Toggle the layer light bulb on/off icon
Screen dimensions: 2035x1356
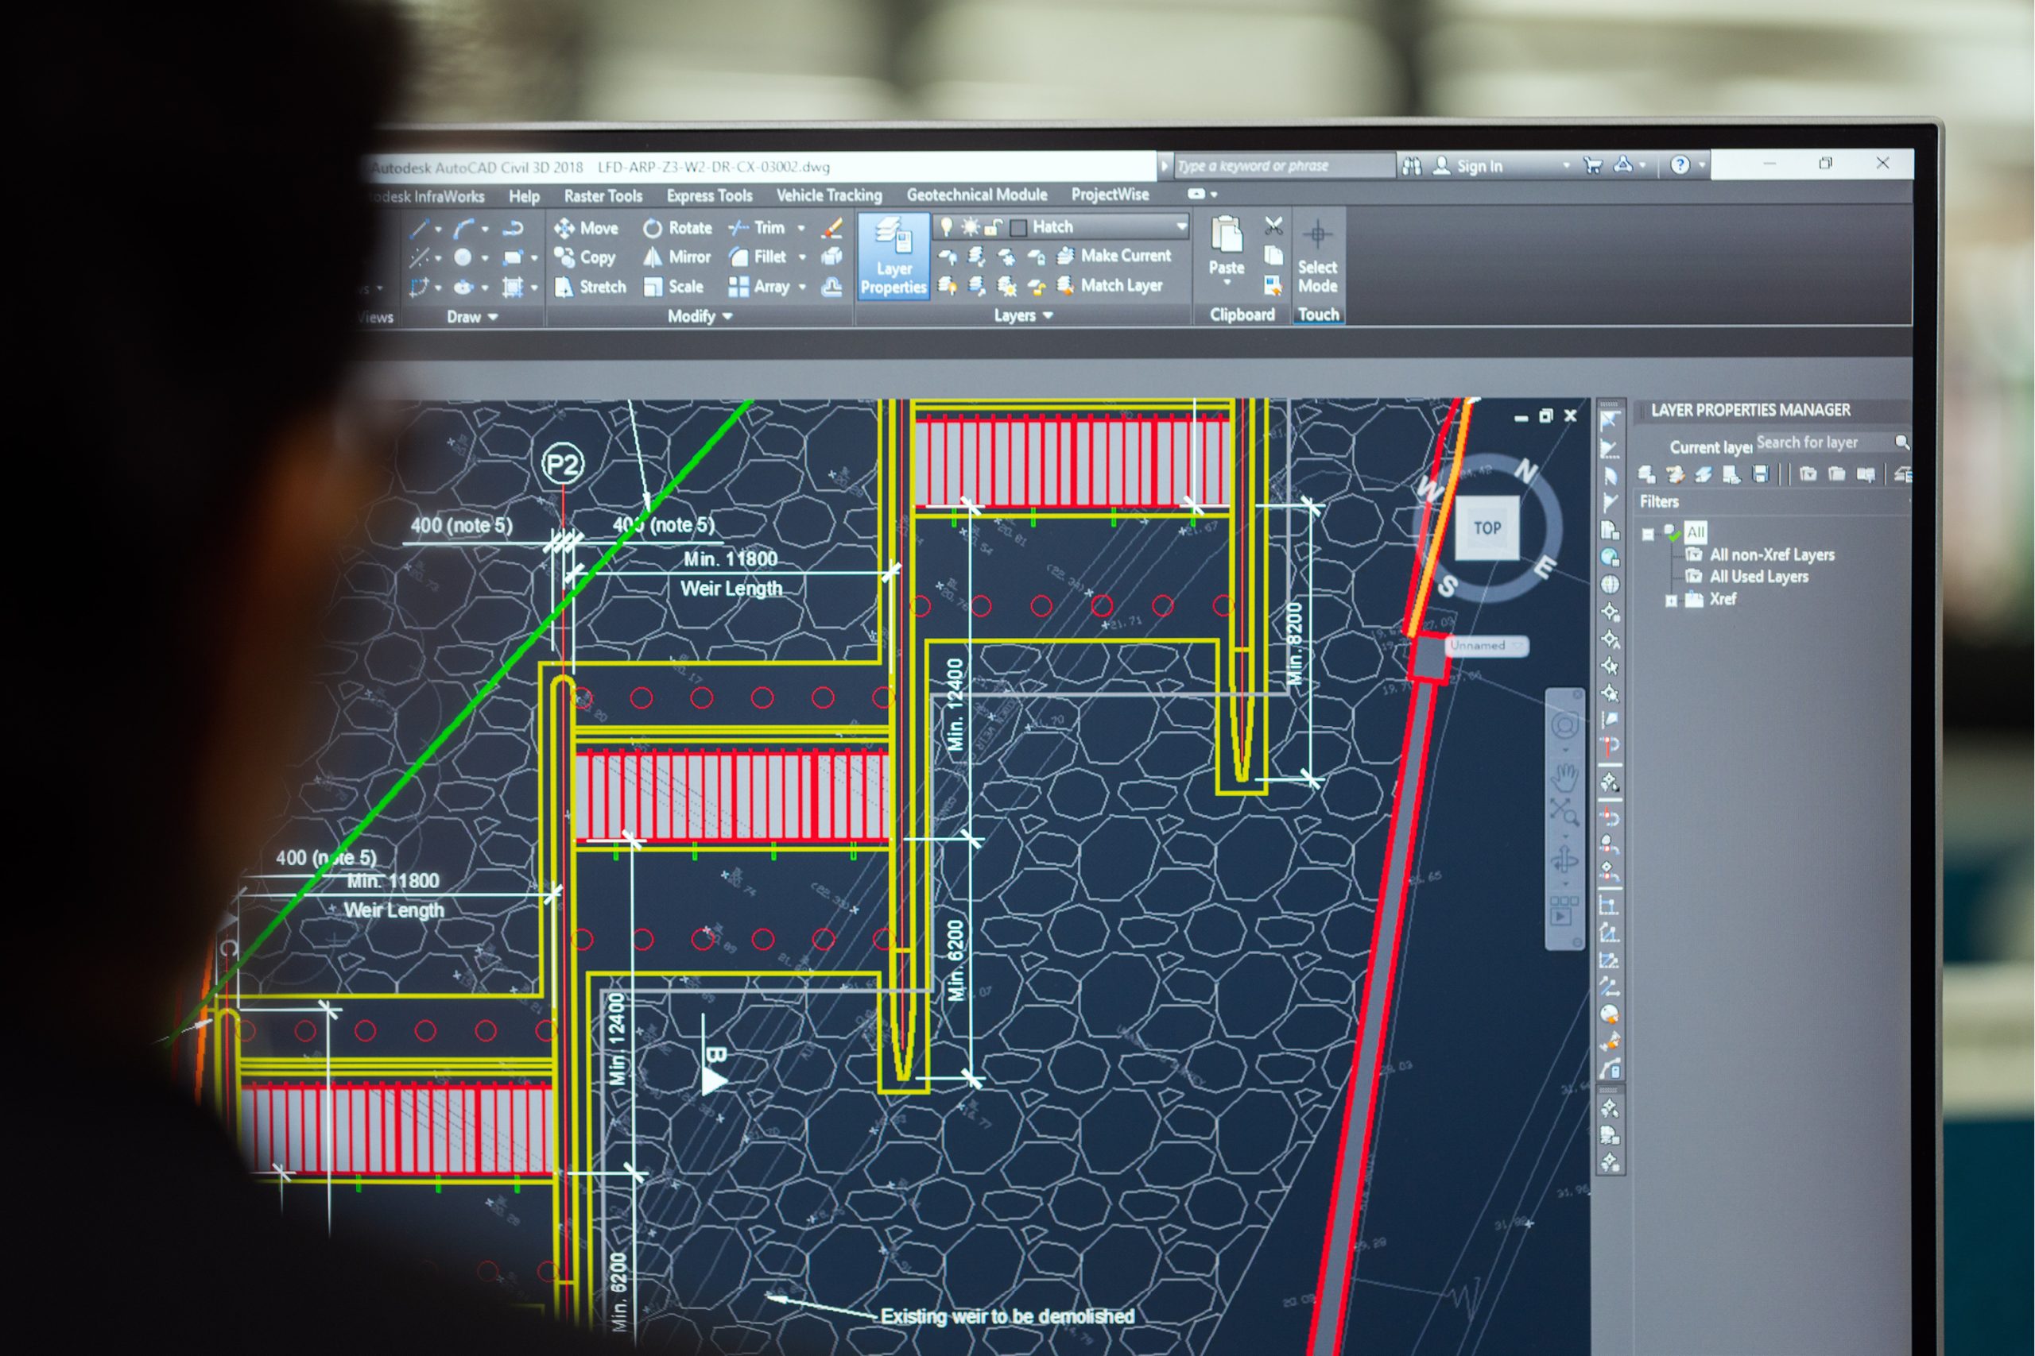click(x=947, y=226)
